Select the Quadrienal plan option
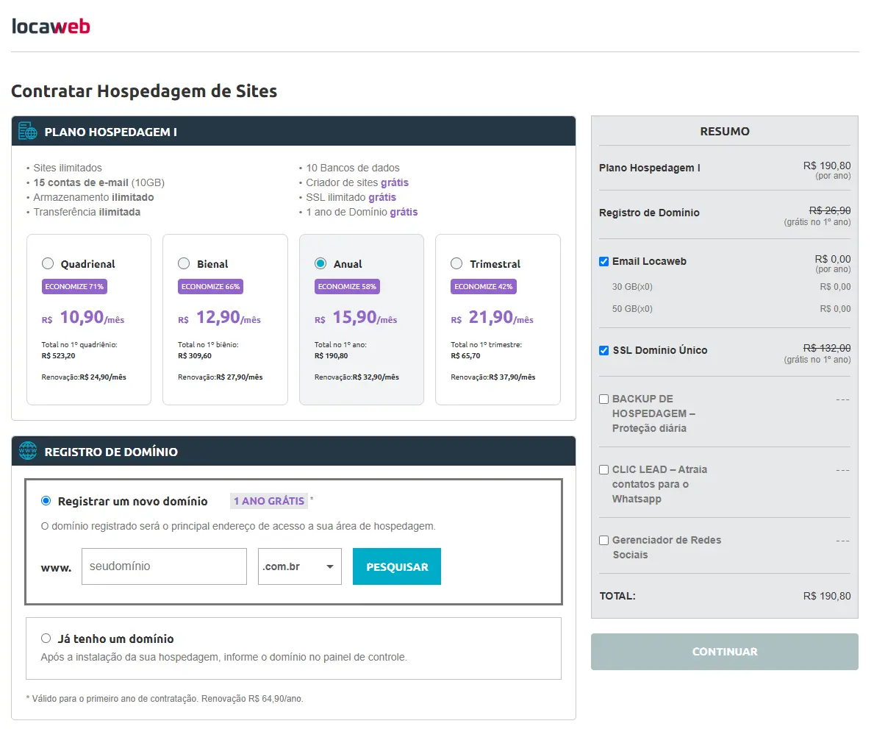Viewport: 874px width, 729px height. (x=48, y=263)
